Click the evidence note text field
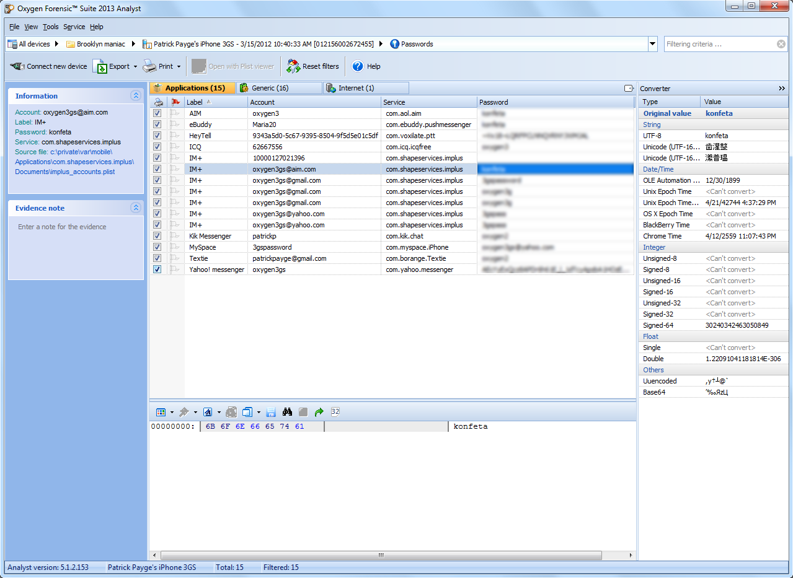This screenshot has height=578, width=793. click(76, 248)
